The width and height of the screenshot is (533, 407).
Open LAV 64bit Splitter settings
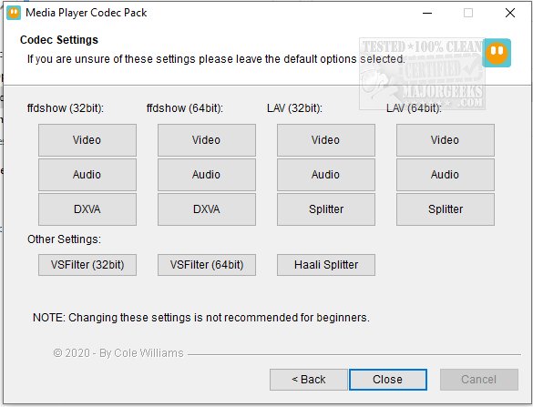click(x=446, y=209)
